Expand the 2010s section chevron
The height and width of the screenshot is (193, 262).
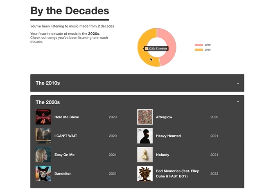(238, 83)
